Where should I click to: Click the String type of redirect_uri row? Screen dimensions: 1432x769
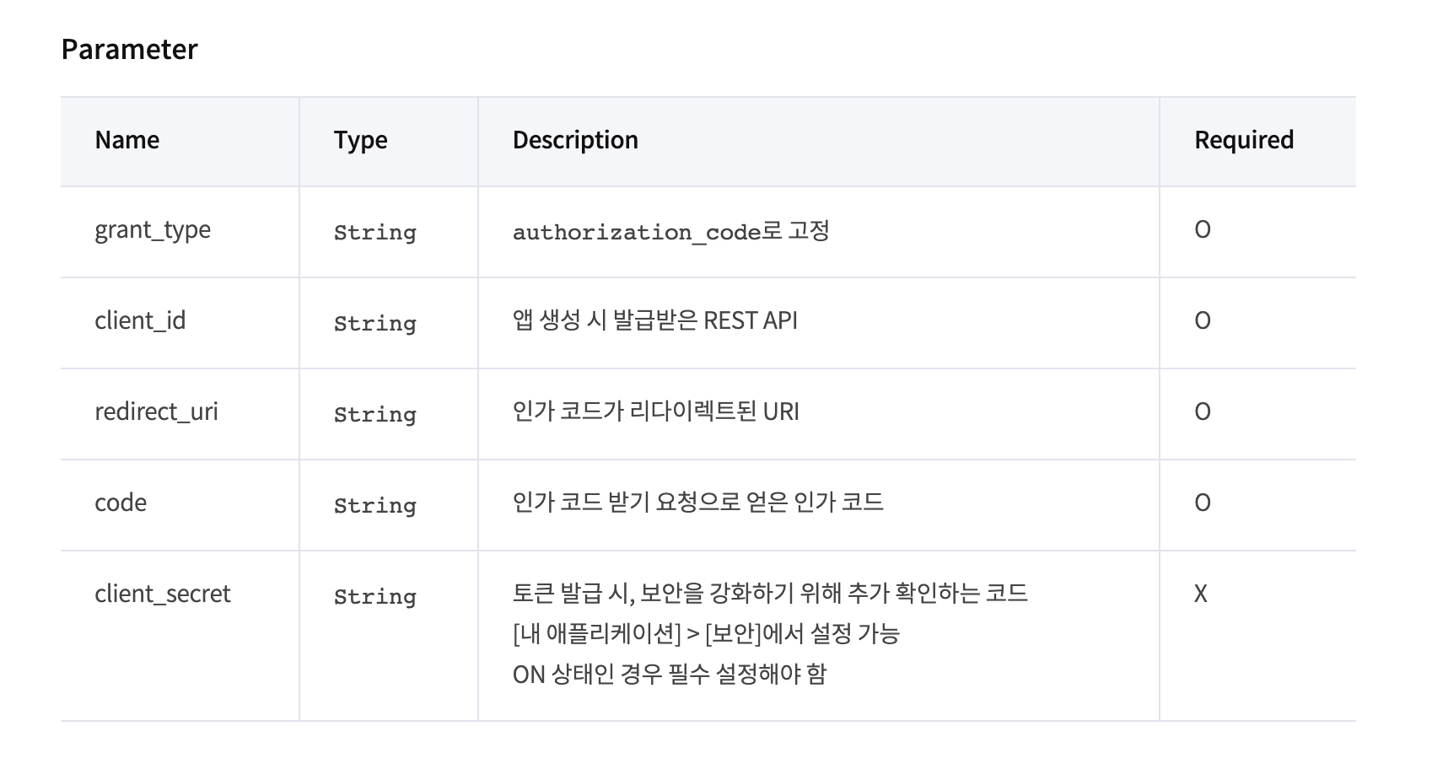(x=375, y=414)
